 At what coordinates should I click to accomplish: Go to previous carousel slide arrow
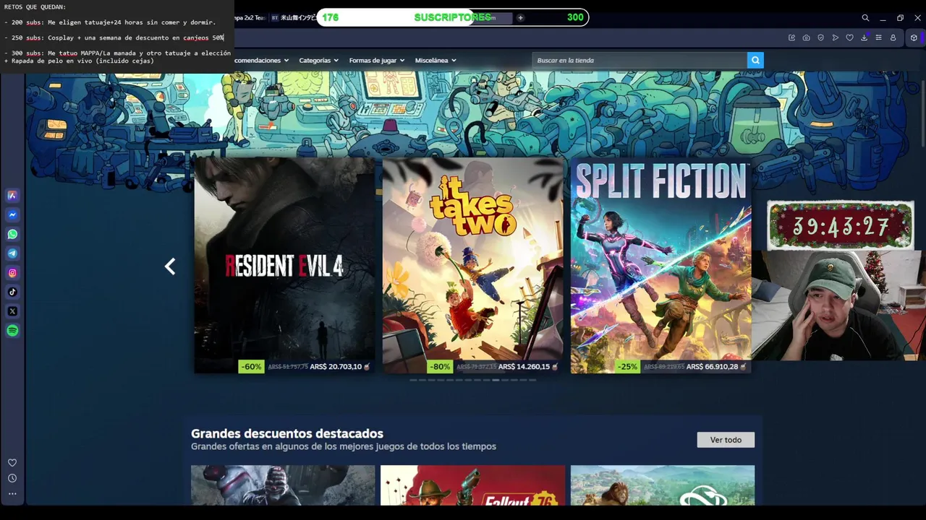(170, 266)
